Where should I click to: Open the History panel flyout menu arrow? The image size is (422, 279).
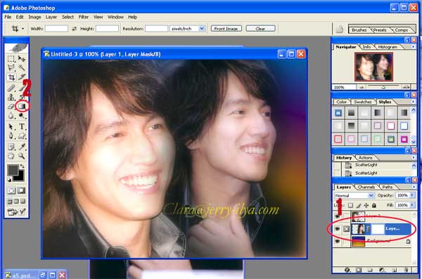coord(414,157)
